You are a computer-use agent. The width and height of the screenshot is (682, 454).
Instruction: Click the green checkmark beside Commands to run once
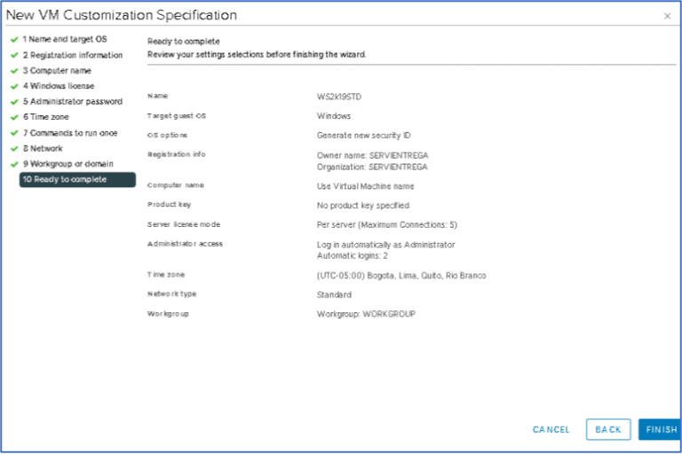(14, 133)
